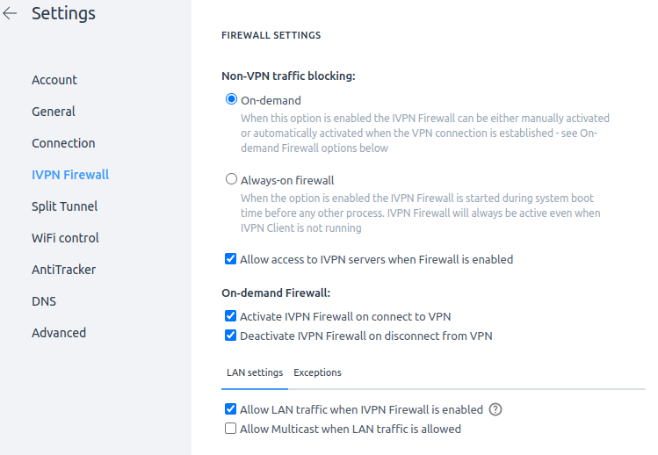Click the back arrow next to Settings
The image size is (658, 455).
[x=11, y=14]
